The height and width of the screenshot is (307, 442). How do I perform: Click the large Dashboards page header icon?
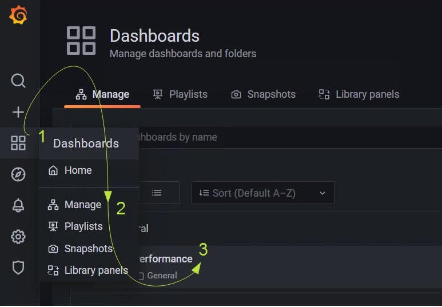coord(81,41)
